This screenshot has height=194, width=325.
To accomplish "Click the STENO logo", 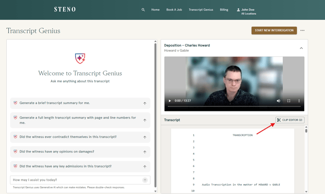I will point(65,9).
